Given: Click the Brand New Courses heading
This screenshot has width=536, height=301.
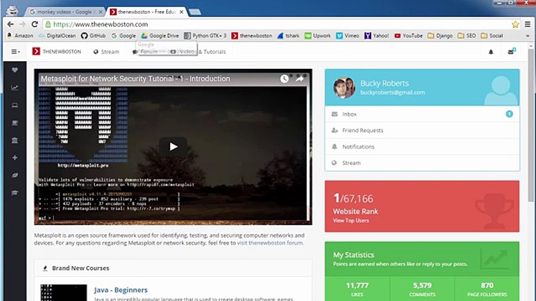Looking at the screenshot, I should 80,268.
